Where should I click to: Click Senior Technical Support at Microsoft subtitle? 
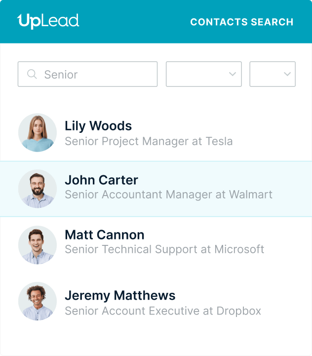(164, 249)
